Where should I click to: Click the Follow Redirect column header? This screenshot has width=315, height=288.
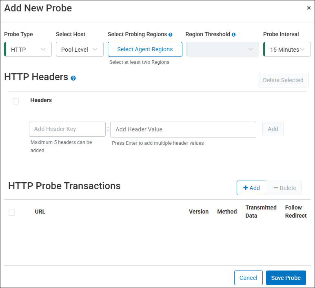pos(295,212)
